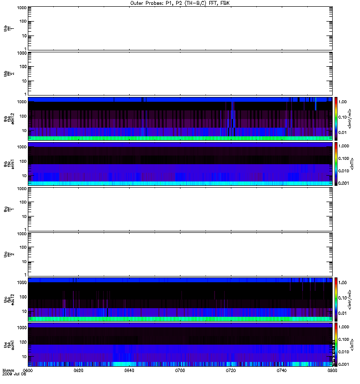Select the thb fbk scm1 axis label
Screen dimensions: 360x384
(9, 164)
